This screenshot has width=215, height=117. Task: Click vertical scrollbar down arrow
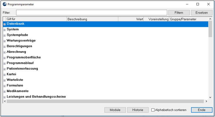pos(210,97)
